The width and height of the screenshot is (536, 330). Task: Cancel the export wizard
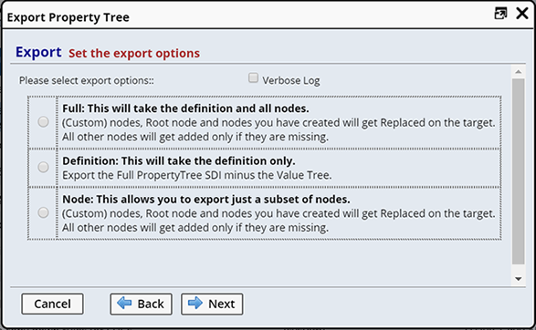pyautogui.click(x=52, y=304)
